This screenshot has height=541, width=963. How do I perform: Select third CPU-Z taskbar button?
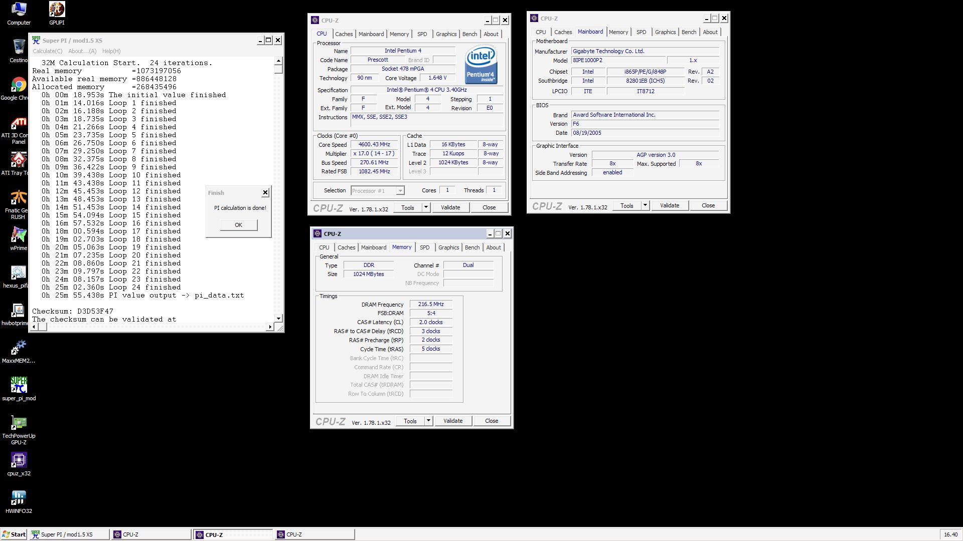[315, 534]
